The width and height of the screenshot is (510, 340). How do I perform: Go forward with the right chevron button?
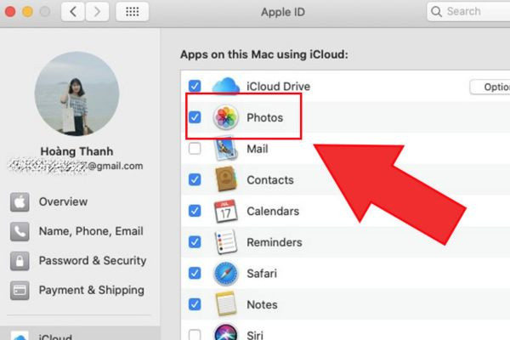pyautogui.click(x=97, y=12)
